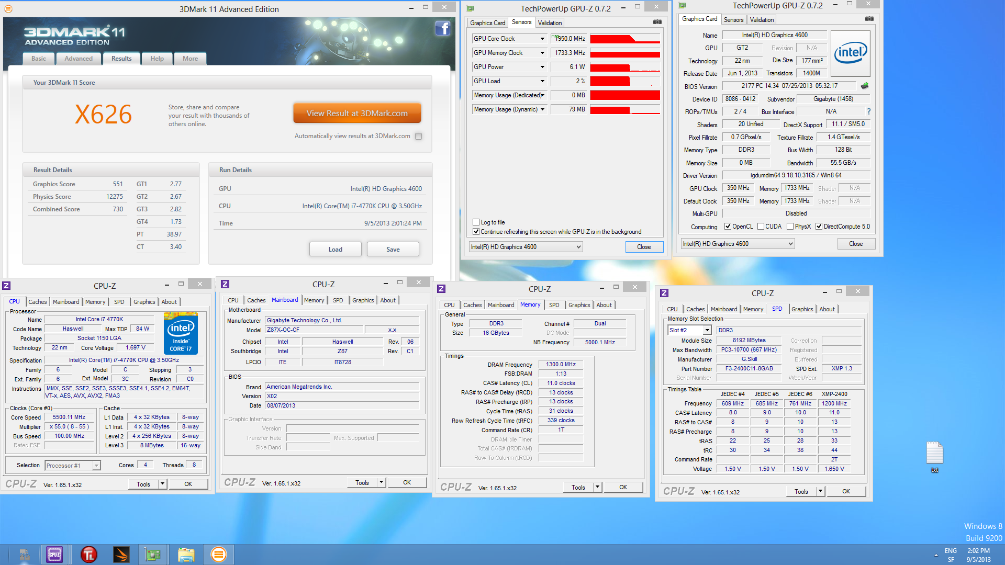Click the CPU-Z logo icon in the SPD CPU-Z title bar
1005x565 pixels.
coord(664,293)
